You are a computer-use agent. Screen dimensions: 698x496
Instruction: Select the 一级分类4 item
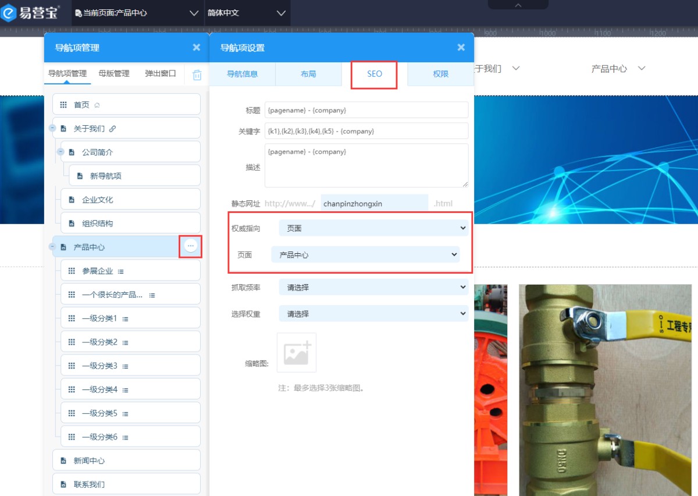[130, 389]
